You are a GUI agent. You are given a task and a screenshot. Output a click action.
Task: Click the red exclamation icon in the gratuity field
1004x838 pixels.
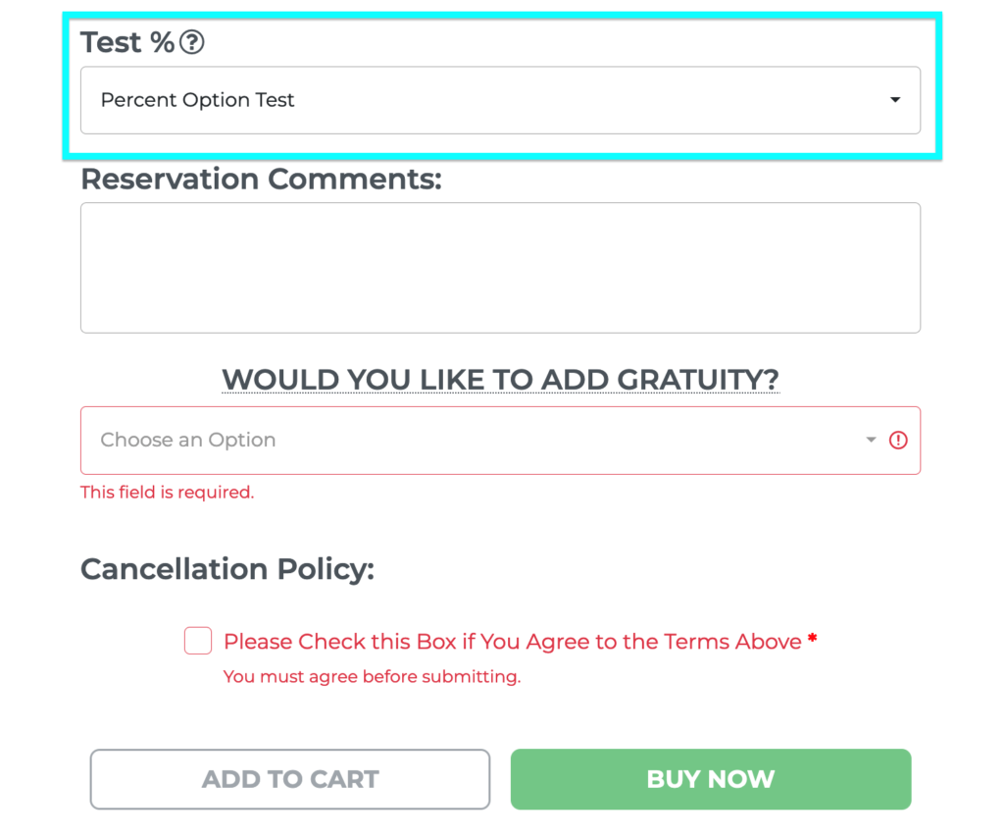[898, 441]
